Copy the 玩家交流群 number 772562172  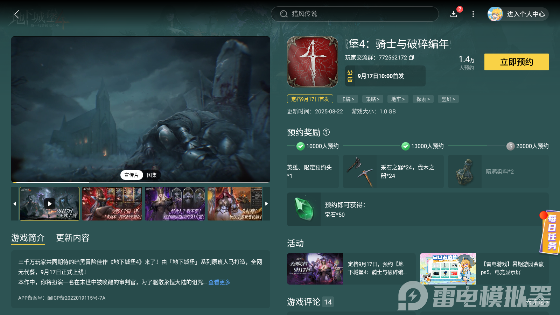412,57
